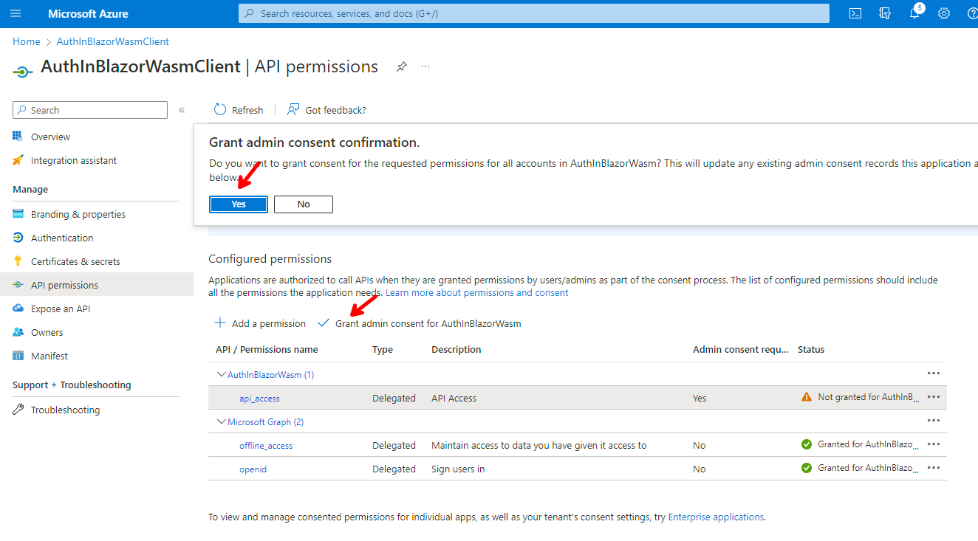Collapse the AuthInBlazorWasm (1) permission group
The width and height of the screenshot is (978, 541).
click(221, 374)
